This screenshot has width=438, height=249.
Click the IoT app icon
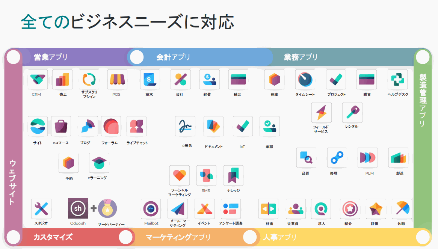[x=243, y=127]
